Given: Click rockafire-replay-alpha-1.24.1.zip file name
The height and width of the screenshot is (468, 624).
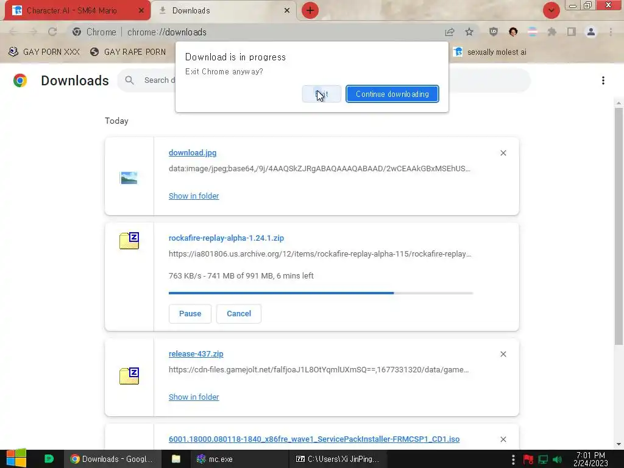Looking at the screenshot, I should click(227, 238).
